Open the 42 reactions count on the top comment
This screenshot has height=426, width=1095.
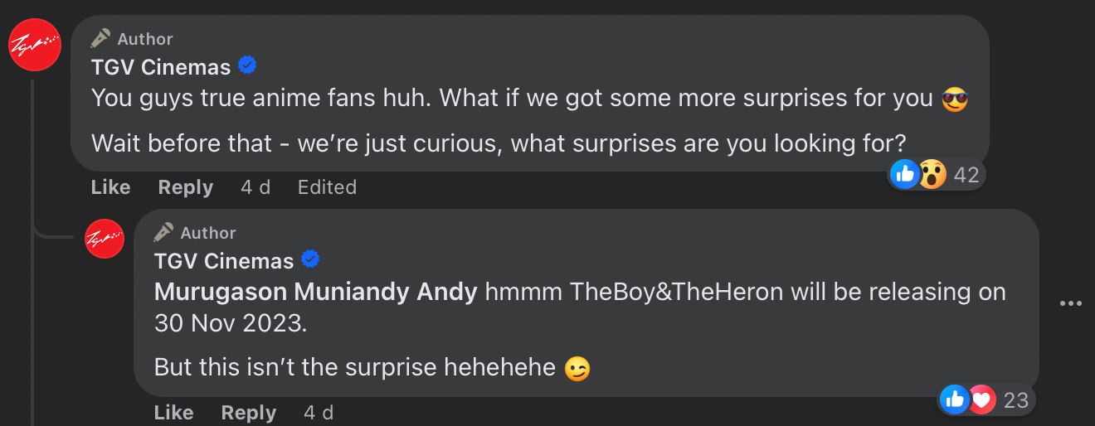[x=966, y=174]
